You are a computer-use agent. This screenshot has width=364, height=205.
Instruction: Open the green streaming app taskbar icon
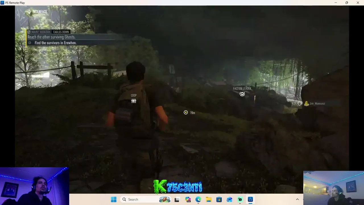(240, 199)
